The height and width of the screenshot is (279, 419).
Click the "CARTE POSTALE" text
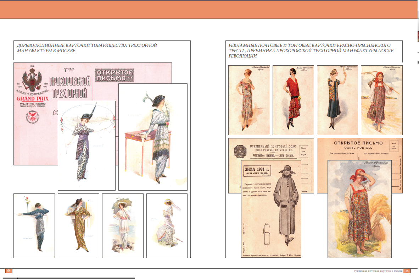[x=358, y=148]
